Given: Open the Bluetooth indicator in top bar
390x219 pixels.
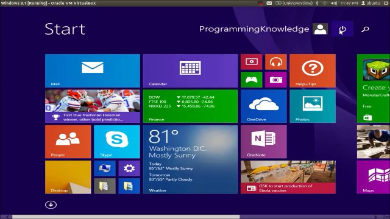Looking at the screenshot, I should (x=317, y=3).
